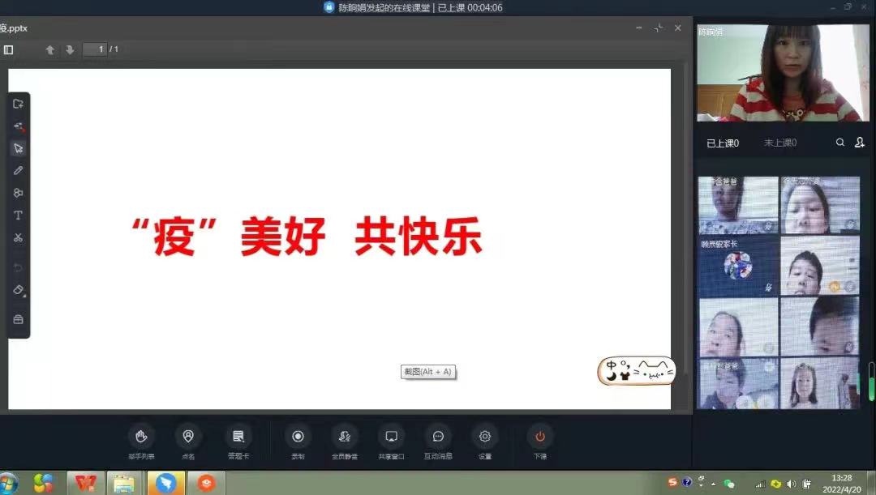
Task: Collapse the slide thumbnail sidebar panel
Action: [x=9, y=49]
